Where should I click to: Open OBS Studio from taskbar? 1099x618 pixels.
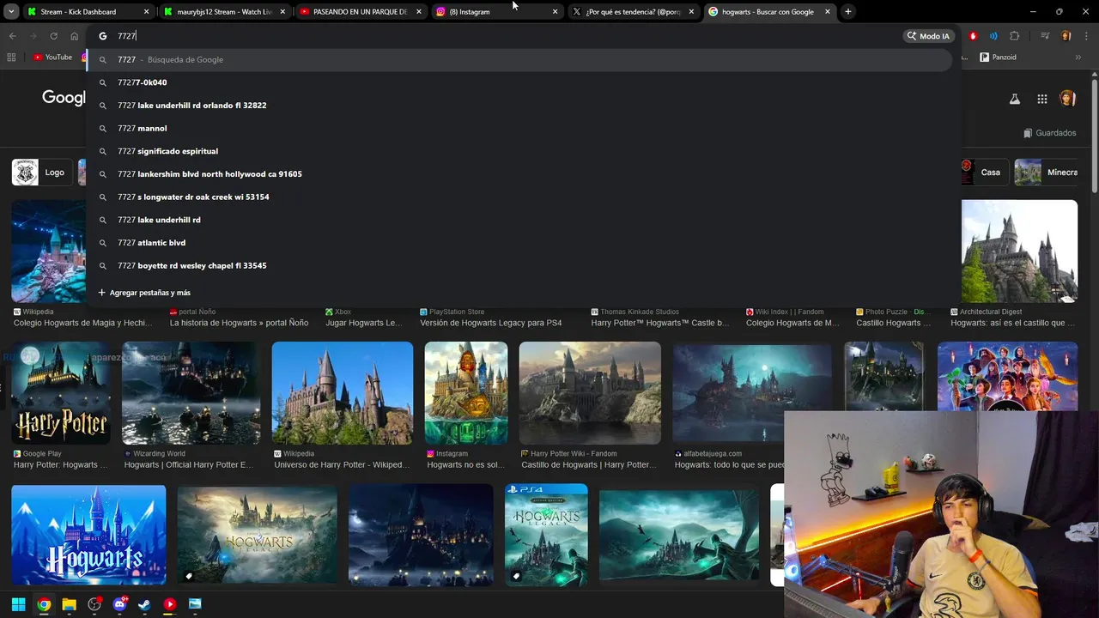point(94,604)
